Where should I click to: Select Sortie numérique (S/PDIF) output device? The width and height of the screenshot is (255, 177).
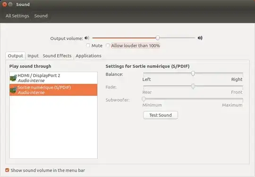click(x=53, y=90)
